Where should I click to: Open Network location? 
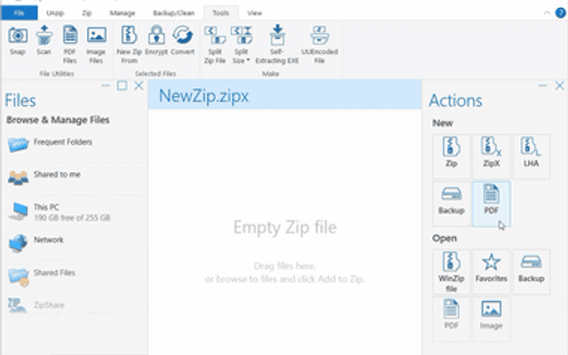pos(75,243)
